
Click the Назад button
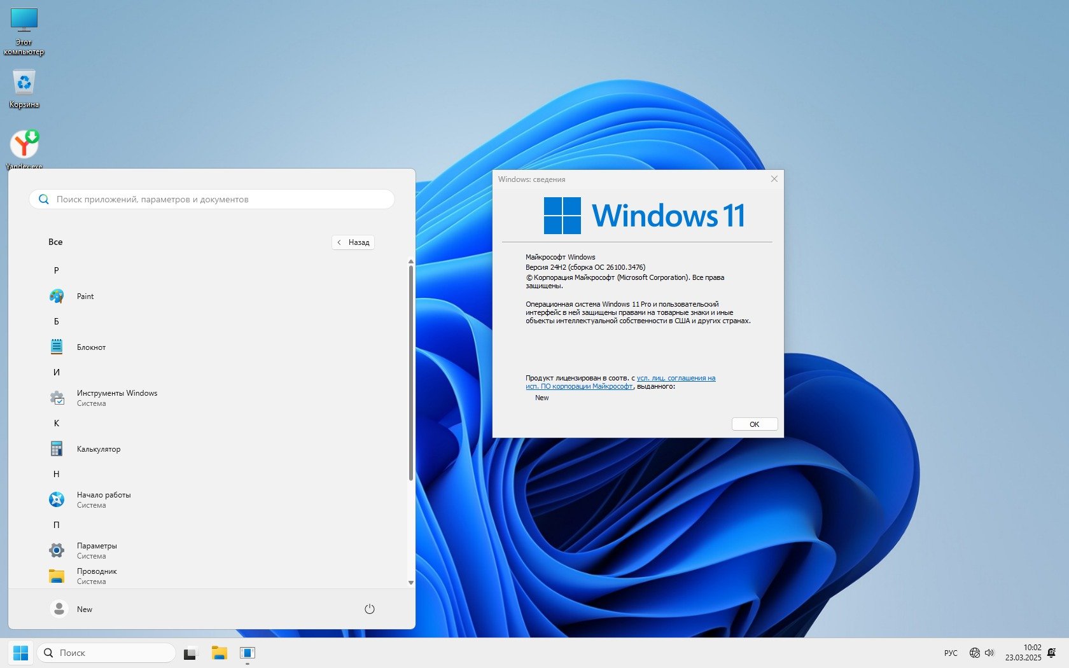pyautogui.click(x=353, y=242)
